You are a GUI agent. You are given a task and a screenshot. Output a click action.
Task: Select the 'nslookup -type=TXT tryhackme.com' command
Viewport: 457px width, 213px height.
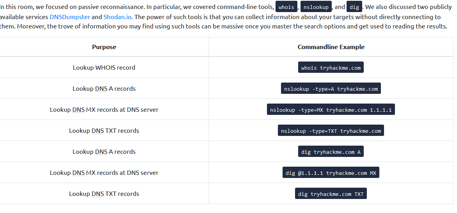pyautogui.click(x=331, y=131)
